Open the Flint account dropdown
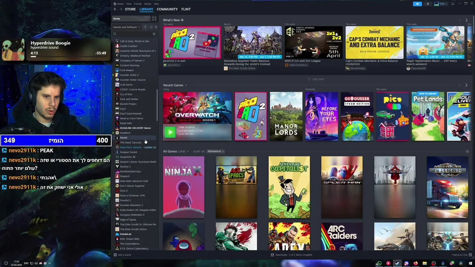 [441, 4]
